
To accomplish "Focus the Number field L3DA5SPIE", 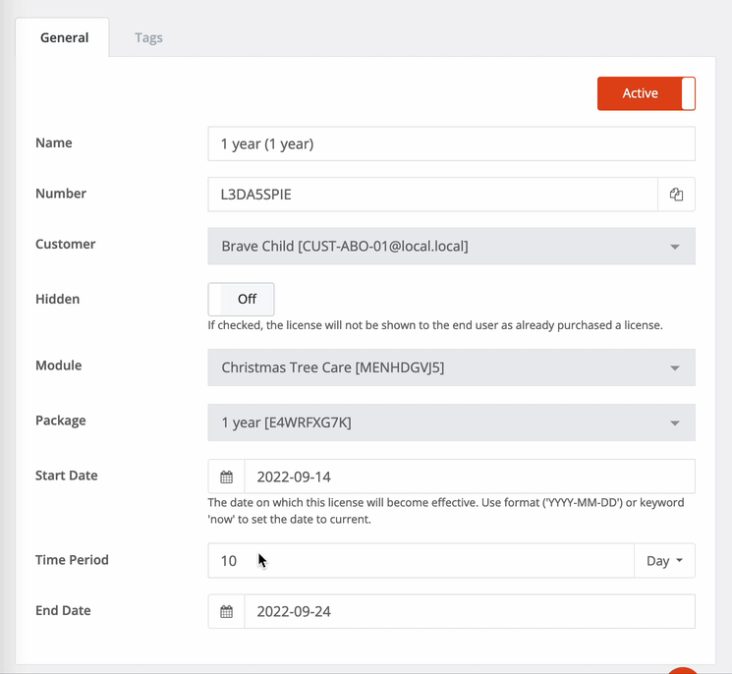I will click(x=432, y=195).
